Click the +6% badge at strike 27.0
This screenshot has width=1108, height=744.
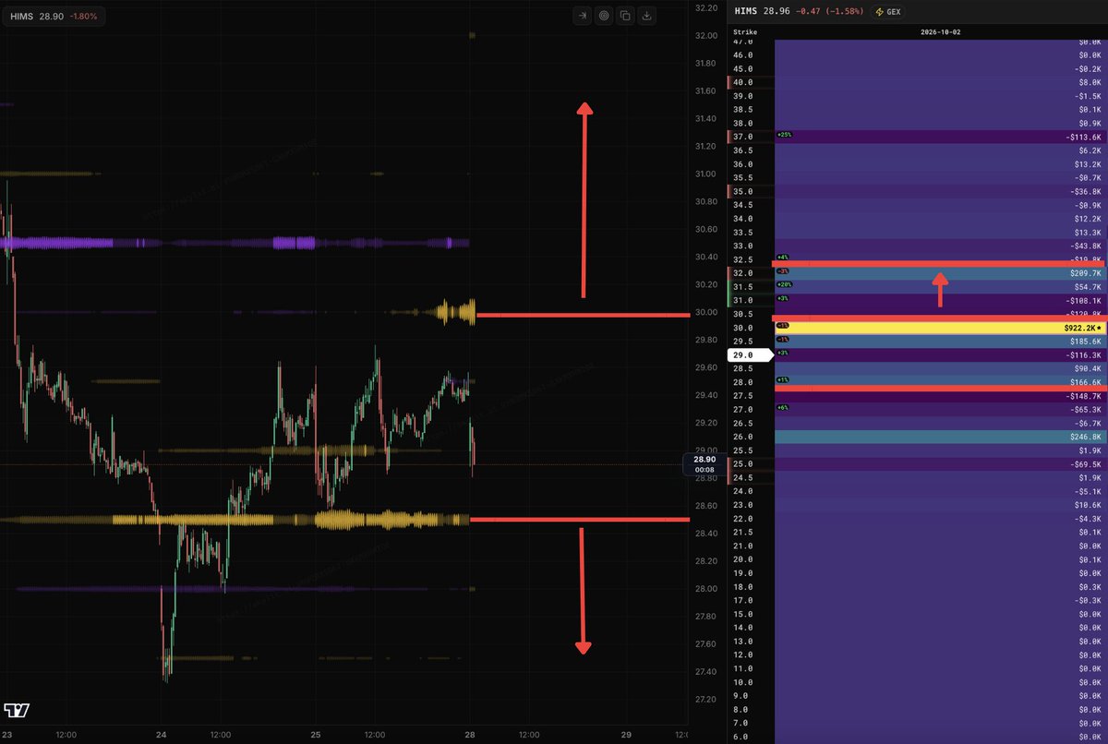tap(784, 407)
